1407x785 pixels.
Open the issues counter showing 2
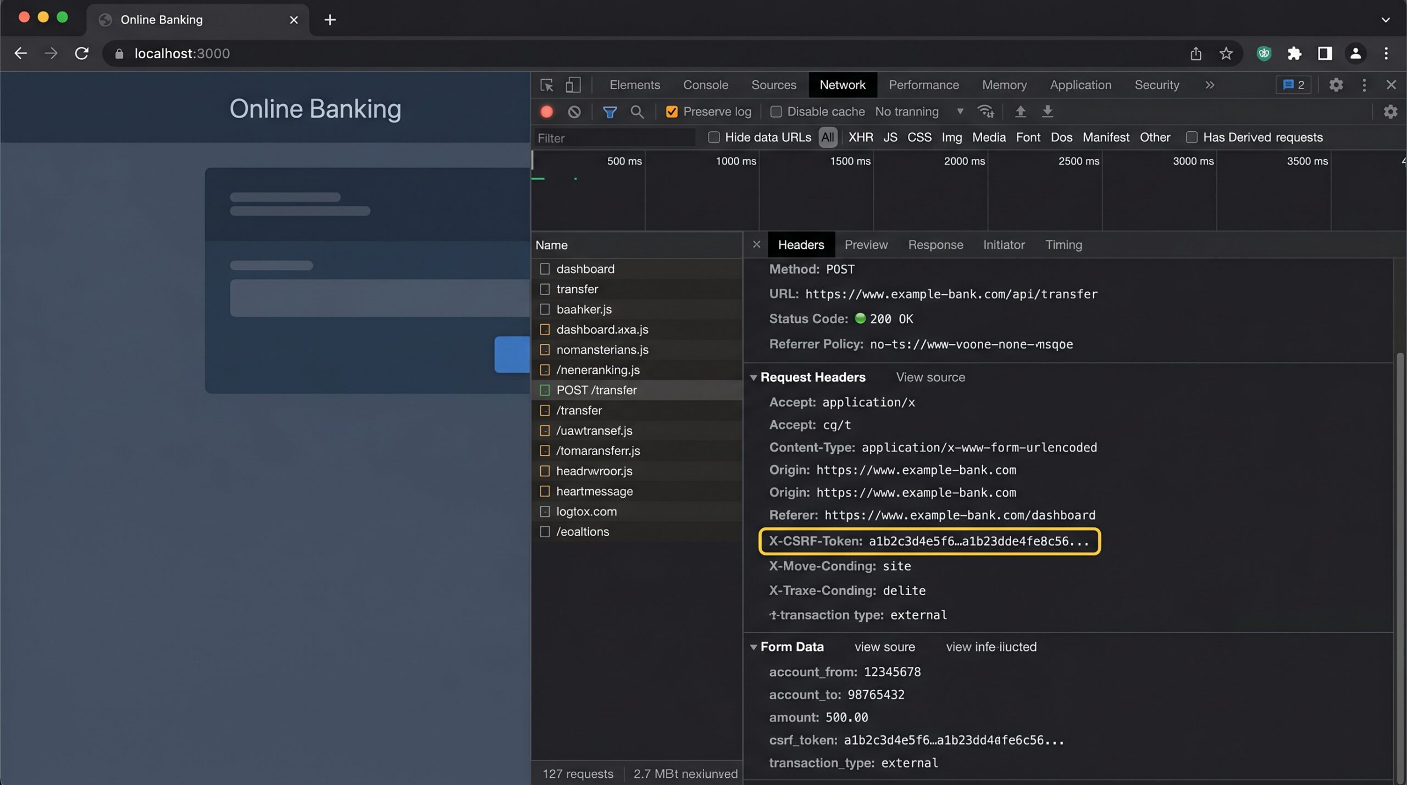coord(1293,85)
